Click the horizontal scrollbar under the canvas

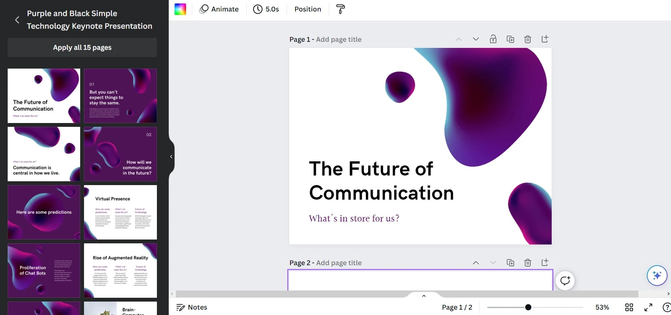tap(407, 294)
